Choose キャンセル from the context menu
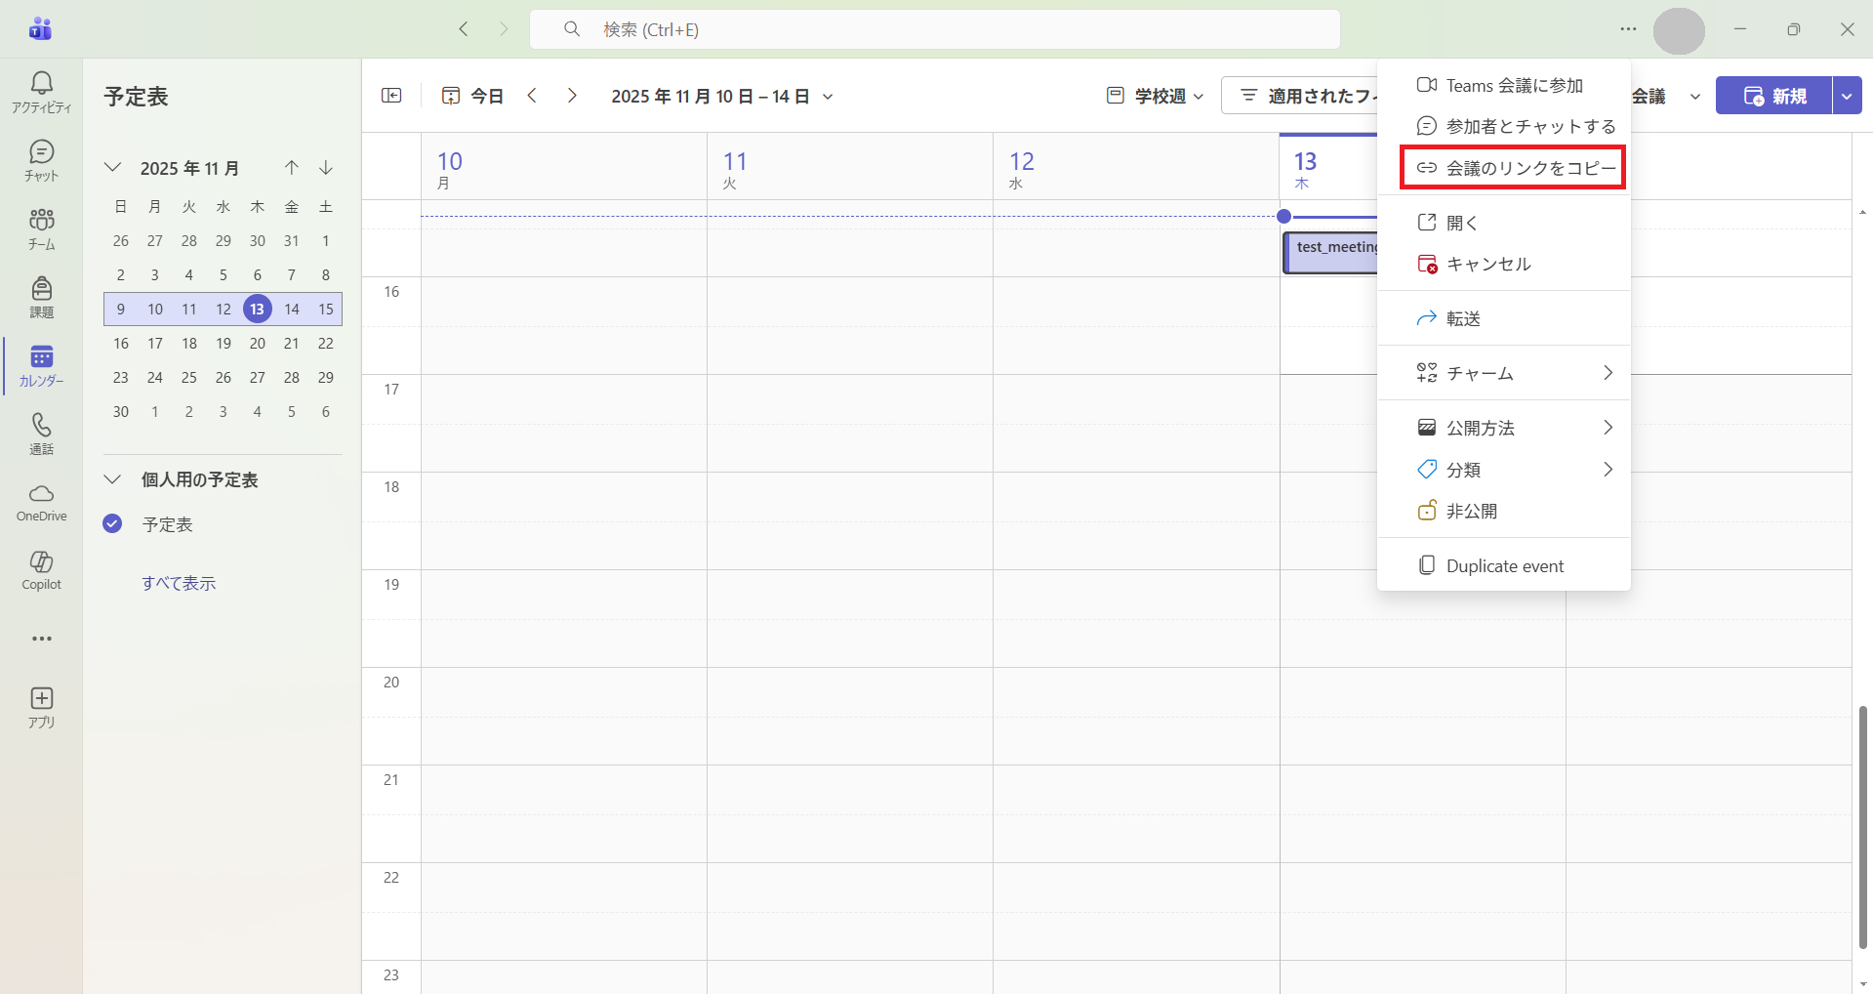Viewport: 1873px width, 994px height. (x=1487, y=264)
